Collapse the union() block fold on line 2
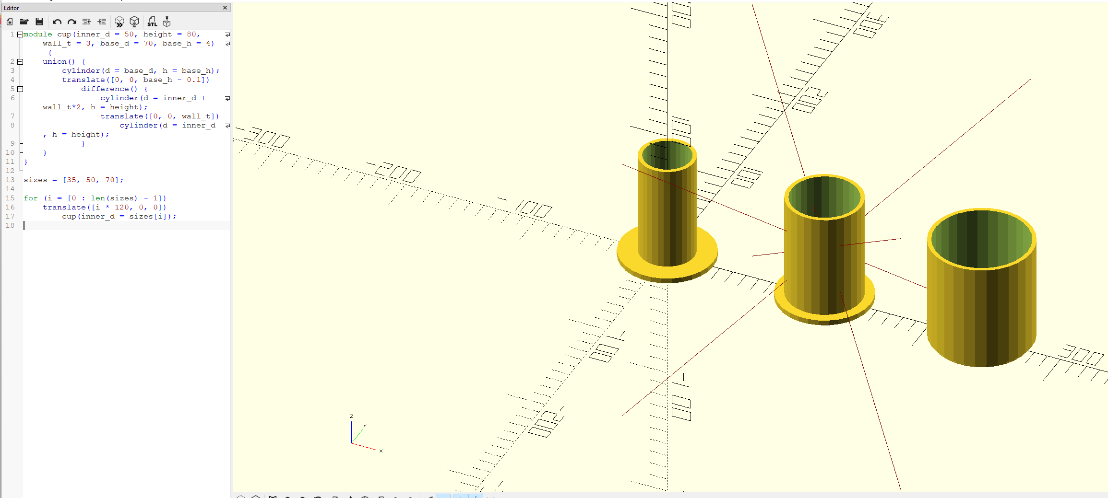Image resolution: width=1108 pixels, height=498 pixels. (20, 62)
